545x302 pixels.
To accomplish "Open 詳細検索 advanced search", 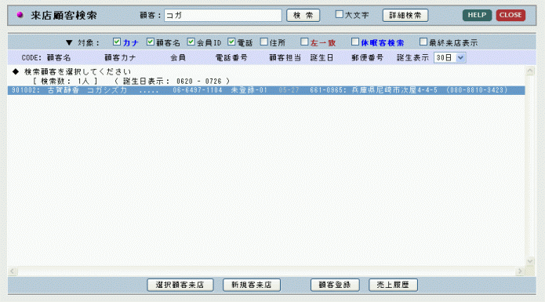I will [405, 15].
